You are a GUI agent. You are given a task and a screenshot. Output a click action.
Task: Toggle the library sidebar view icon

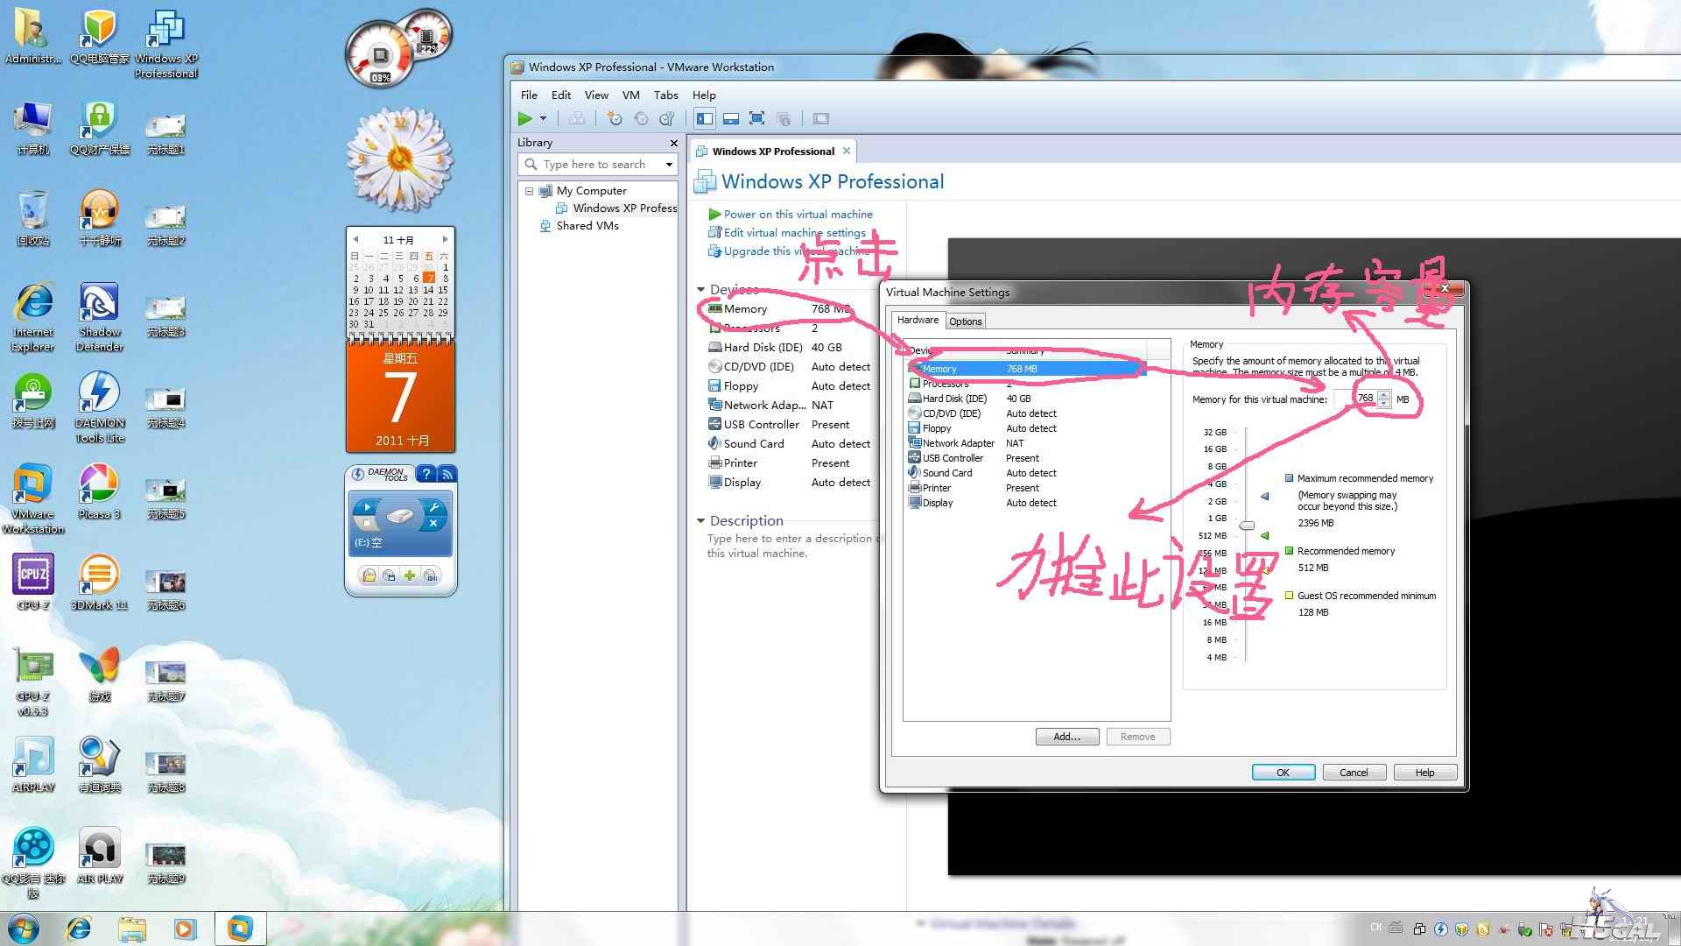(705, 118)
